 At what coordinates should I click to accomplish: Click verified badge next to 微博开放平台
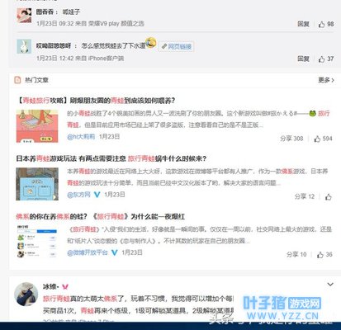pyautogui.click(x=114, y=252)
